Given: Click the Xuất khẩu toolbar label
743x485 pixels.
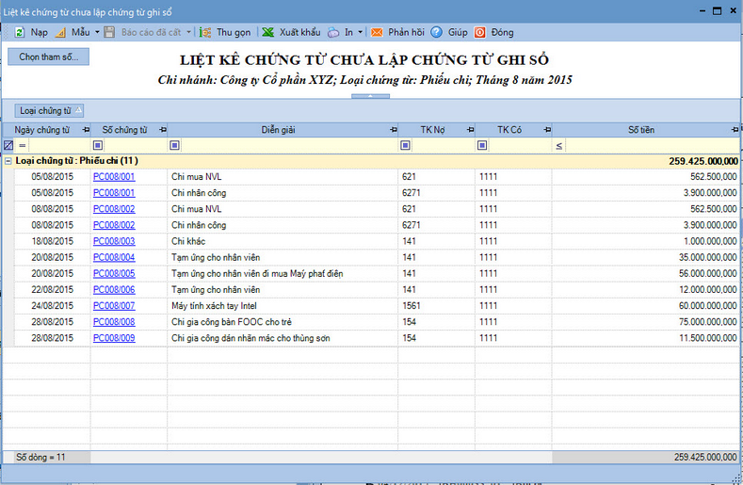Looking at the screenshot, I should coord(300,32).
